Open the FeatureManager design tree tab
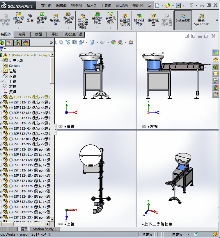Screen dimensions: 220x238 pos(2,43)
